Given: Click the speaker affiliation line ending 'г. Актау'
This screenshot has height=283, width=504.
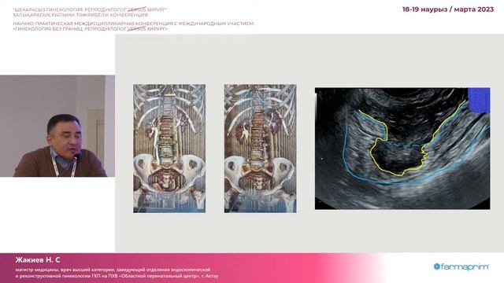Looking at the screenshot, I should tap(117, 276).
